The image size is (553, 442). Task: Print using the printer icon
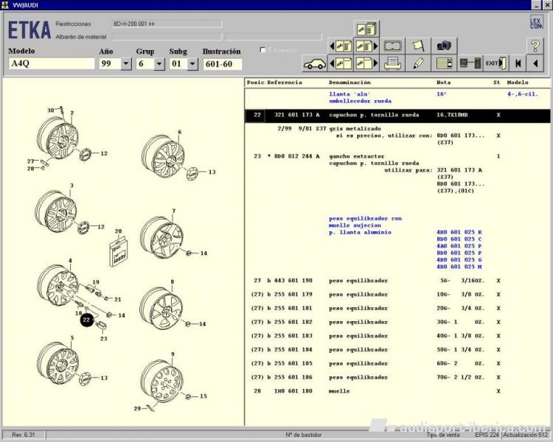392,63
